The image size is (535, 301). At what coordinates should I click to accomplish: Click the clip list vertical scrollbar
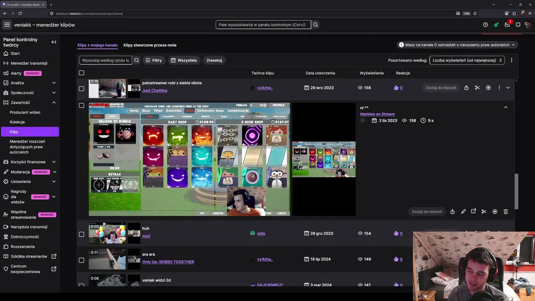tap(516, 191)
